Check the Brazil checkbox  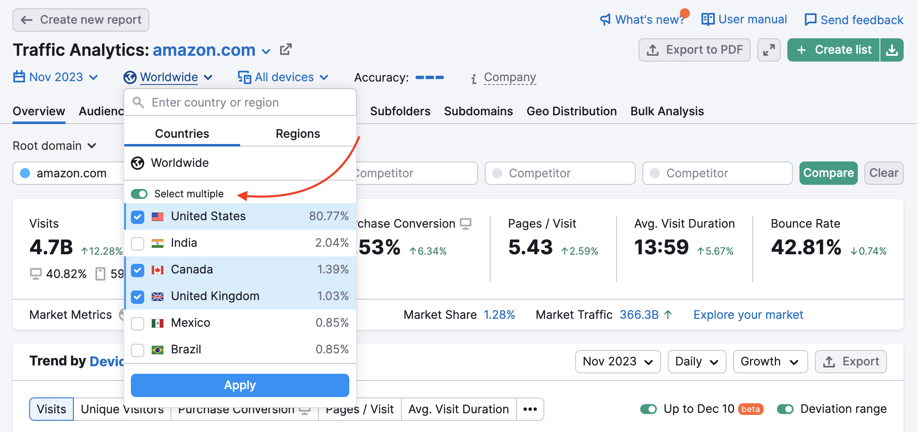(138, 350)
